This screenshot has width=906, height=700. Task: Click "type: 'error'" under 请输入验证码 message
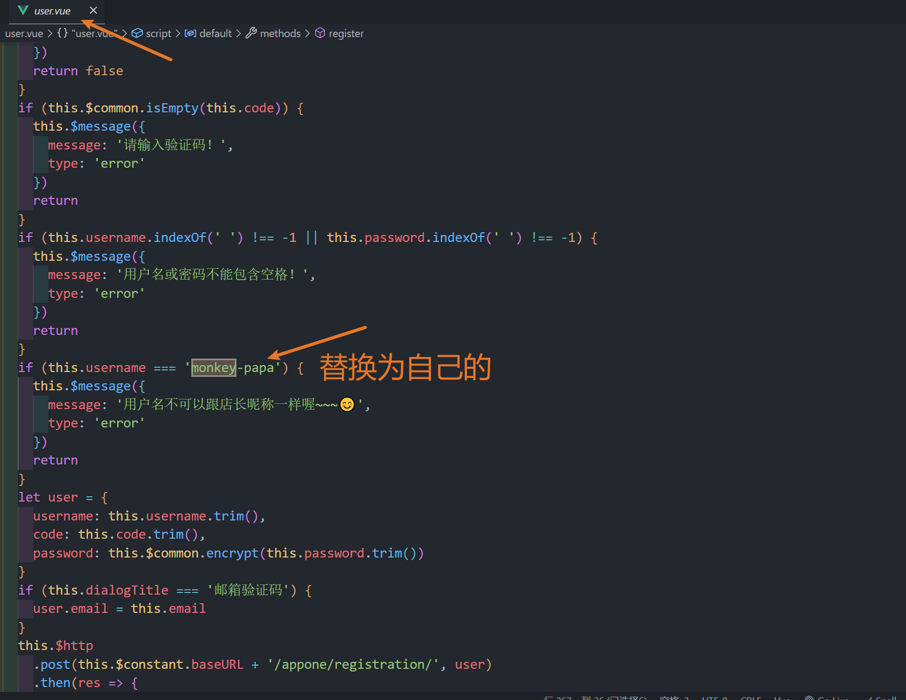click(x=97, y=163)
